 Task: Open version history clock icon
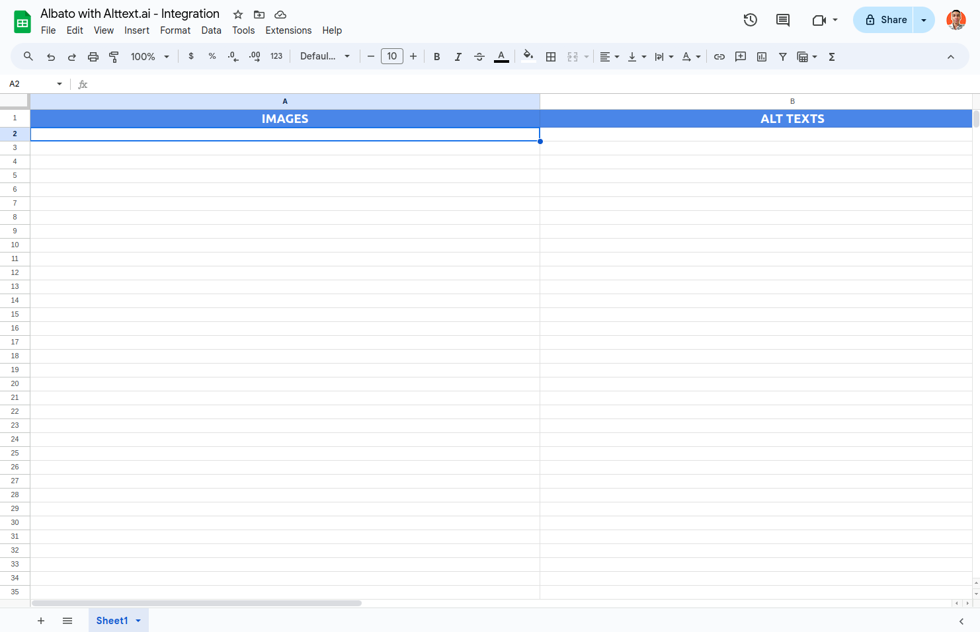pyautogui.click(x=750, y=20)
